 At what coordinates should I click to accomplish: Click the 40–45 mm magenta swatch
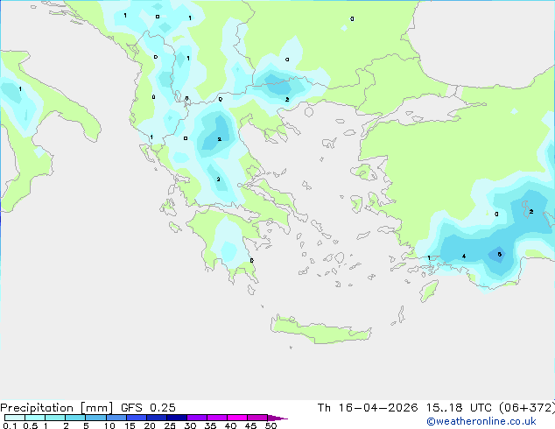(237, 418)
